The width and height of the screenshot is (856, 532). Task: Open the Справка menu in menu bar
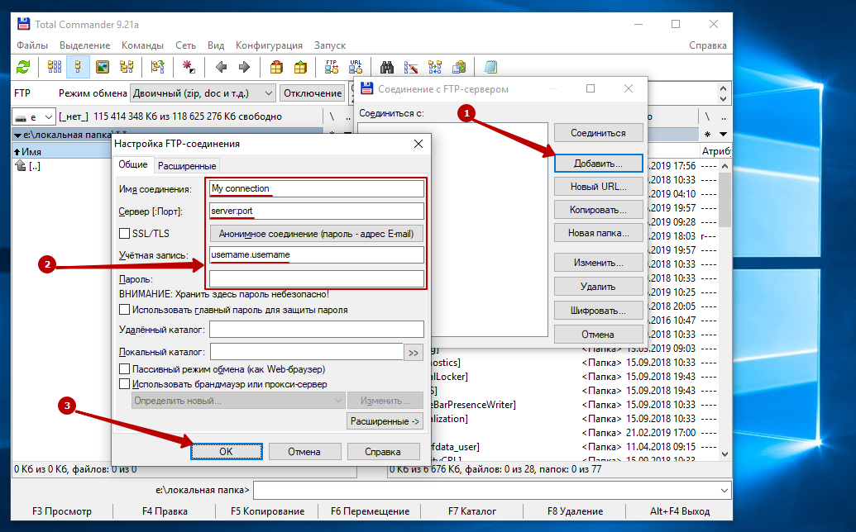[x=707, y=45]
